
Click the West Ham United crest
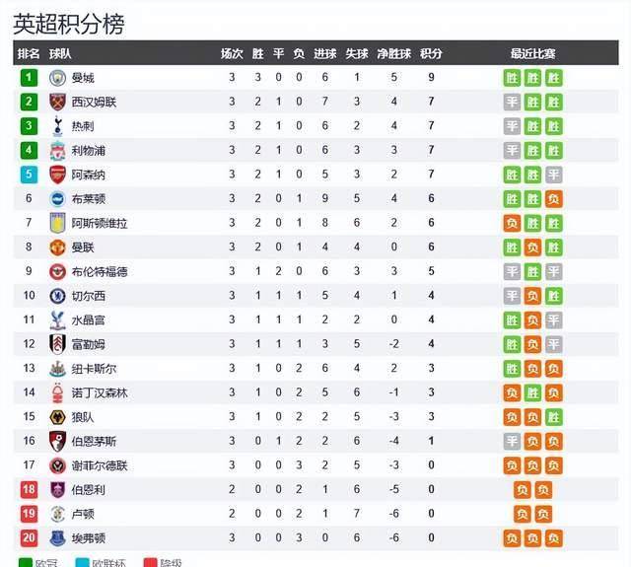coord(57,102)
